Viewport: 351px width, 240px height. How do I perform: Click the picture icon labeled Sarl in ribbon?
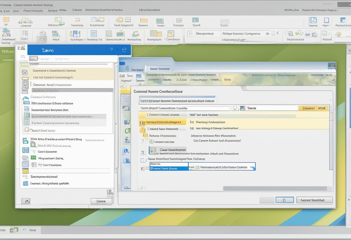(195, 20)
